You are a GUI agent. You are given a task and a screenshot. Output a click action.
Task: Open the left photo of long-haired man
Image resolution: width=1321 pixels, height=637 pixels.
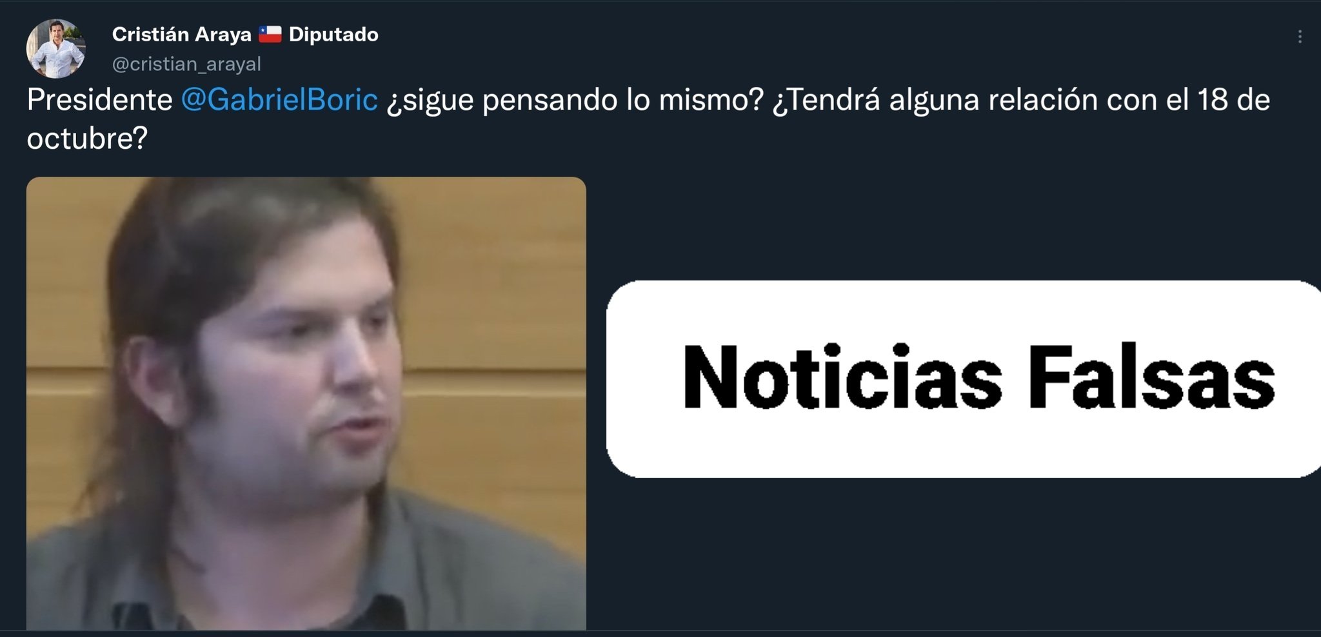pos(306,403)
